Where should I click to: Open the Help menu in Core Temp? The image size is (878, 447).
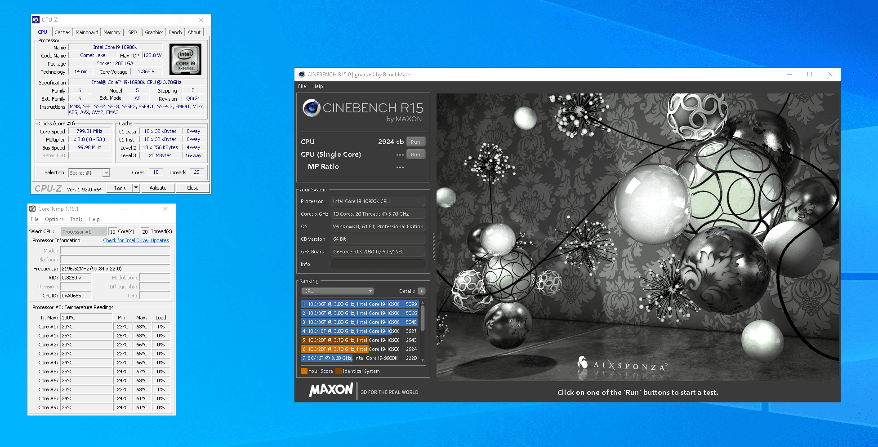click(94, 219)
